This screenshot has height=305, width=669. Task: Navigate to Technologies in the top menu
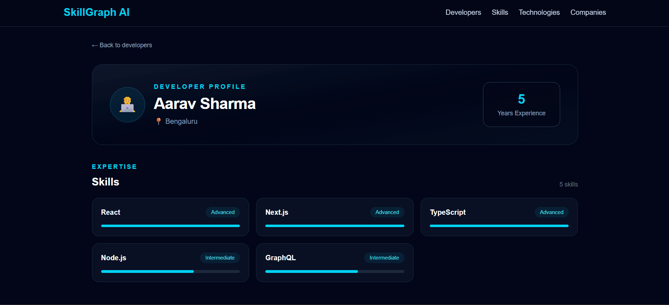point(539,12)
